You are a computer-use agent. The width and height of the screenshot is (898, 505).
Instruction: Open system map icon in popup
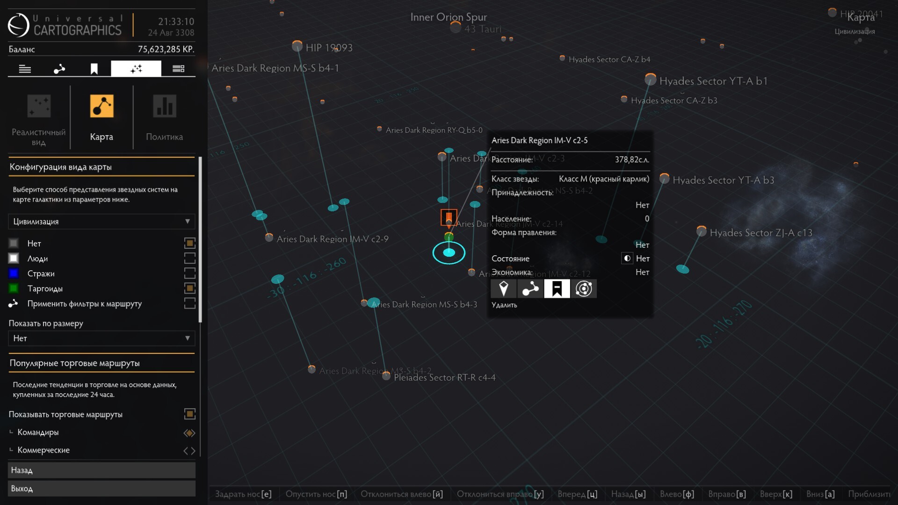click(584, 289)
